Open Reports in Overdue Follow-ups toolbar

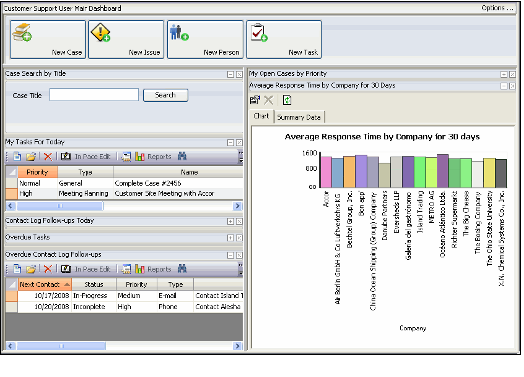pos(153,269)
